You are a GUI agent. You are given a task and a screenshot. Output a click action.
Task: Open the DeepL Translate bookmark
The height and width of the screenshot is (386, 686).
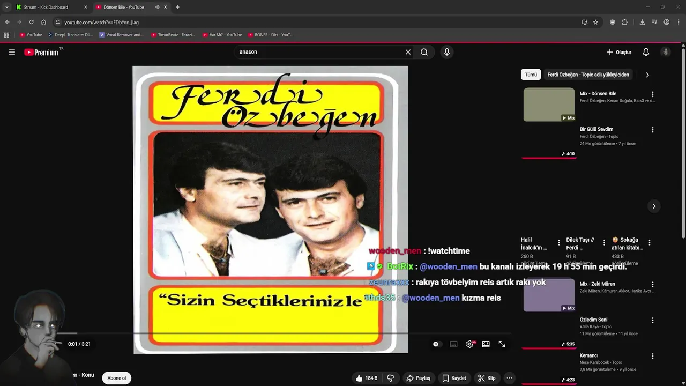coord(71,35)
